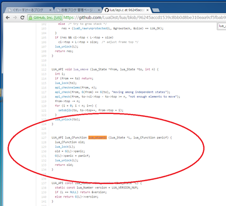
Task: Select the lua/lapi.c GitHub tab
Action: 126,10
